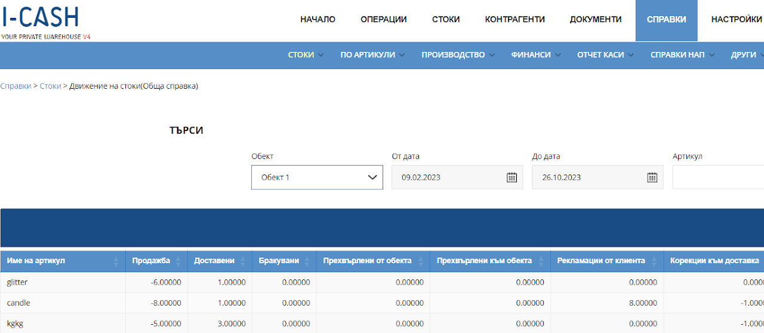Focus the Артикул search field
The image size is (764, 333).
pos(718,178)
